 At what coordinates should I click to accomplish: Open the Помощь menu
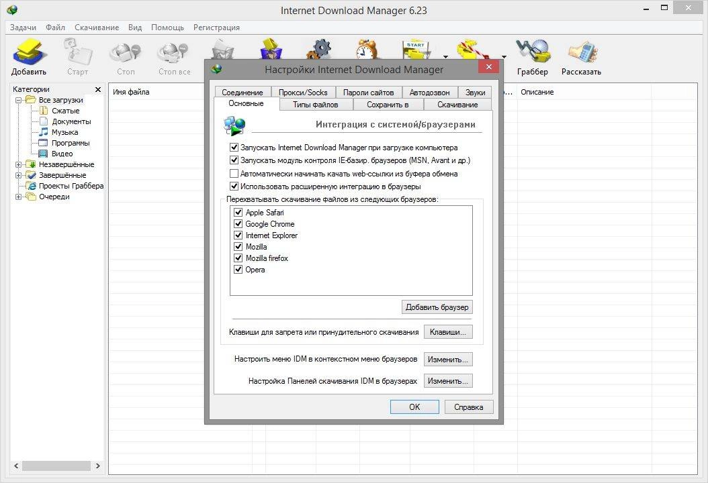(x=167, y=28)
